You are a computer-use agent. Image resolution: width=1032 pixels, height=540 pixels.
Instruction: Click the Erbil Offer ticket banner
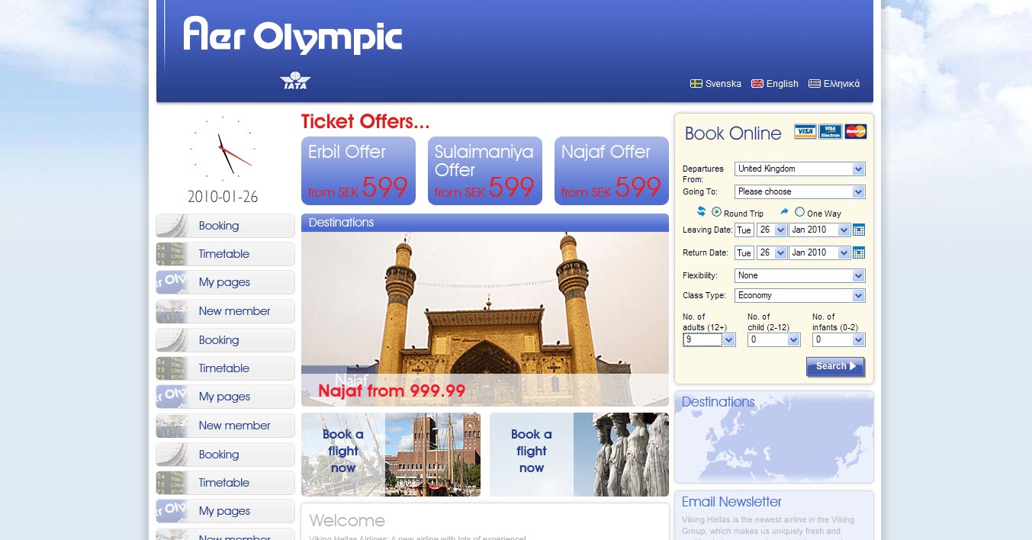[x=358, y=171]
